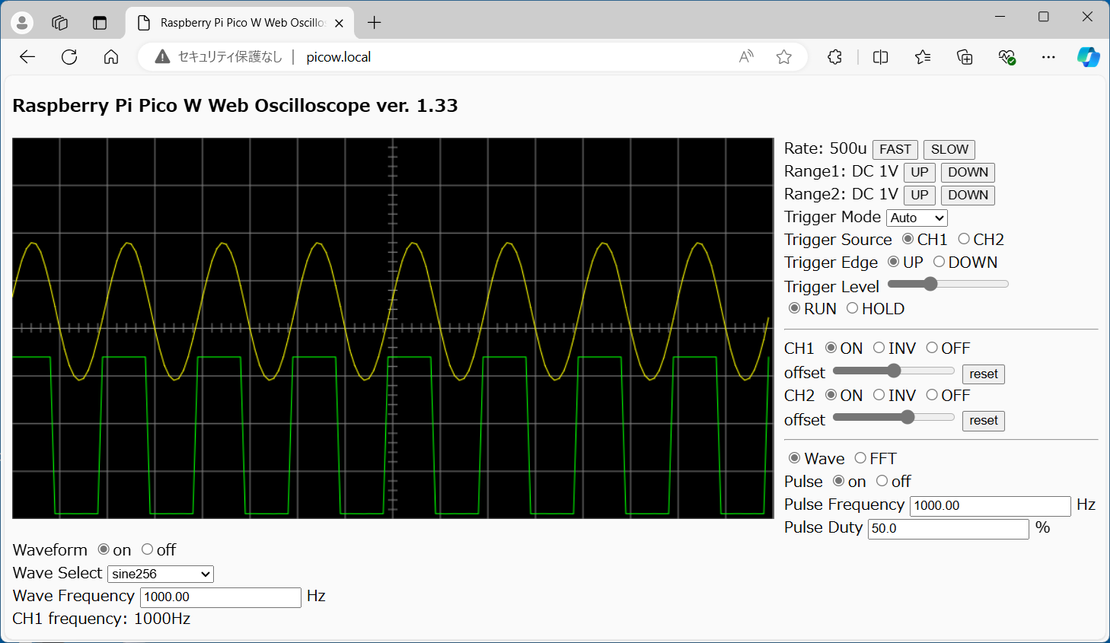The image size is (1110, 643).
Task: Set CH1 to INV
Action: click(879, 348)
